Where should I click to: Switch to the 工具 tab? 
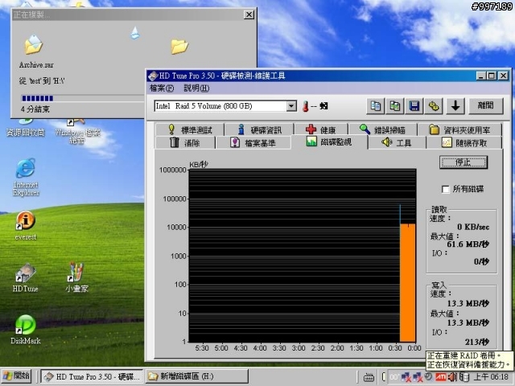coord(397,143)
